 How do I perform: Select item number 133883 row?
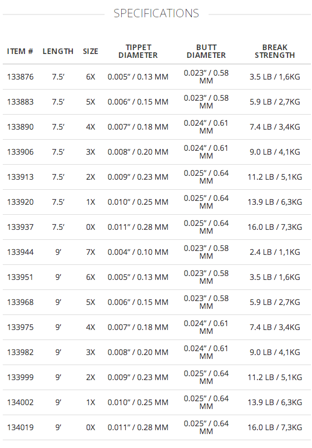click(x=157, y=102)
